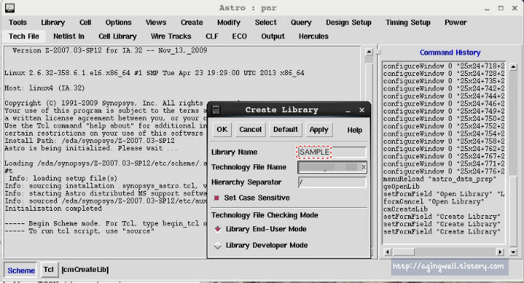Viewport: 524px width, 283px height.
Task: Minimize the Astro pnr window
Action: (487, 9)
